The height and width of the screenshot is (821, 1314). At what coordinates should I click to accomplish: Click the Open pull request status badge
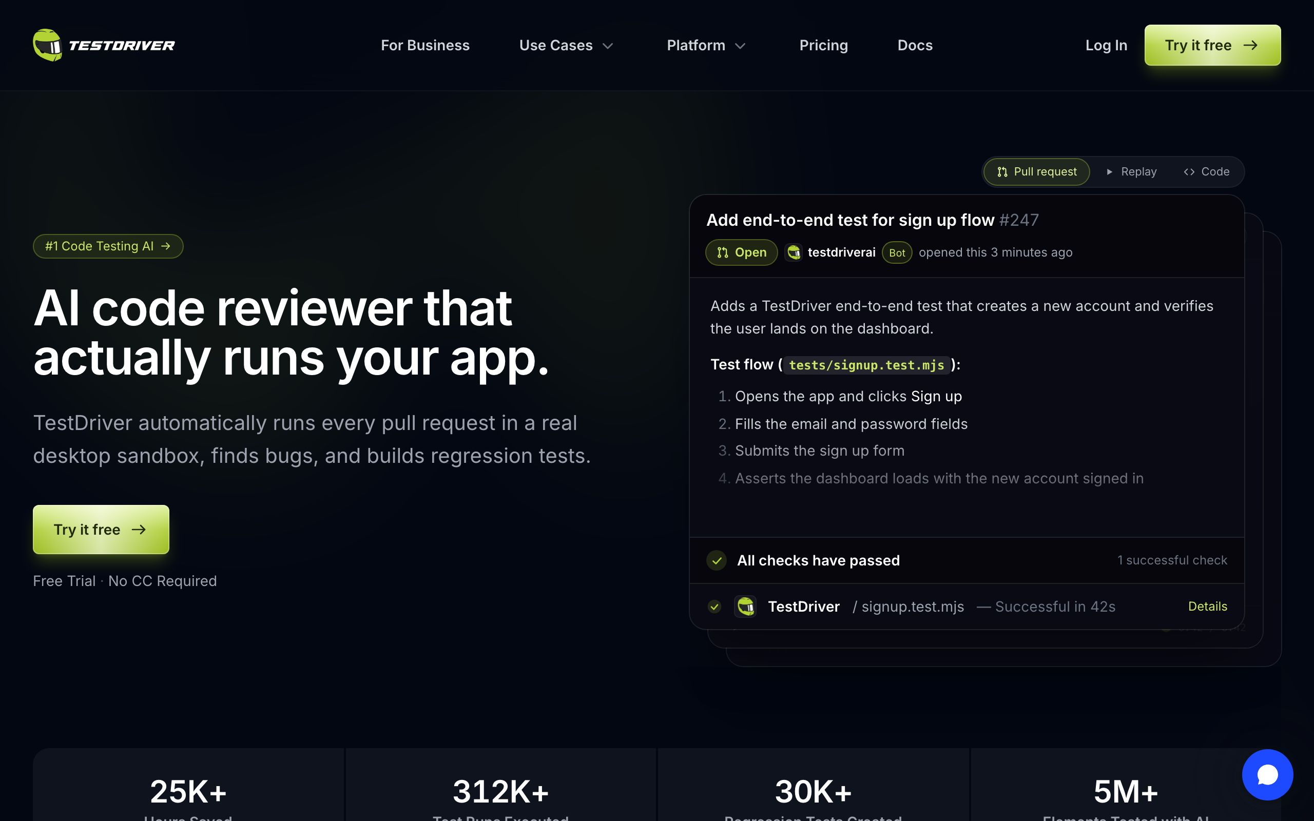[x=741, y=252]
